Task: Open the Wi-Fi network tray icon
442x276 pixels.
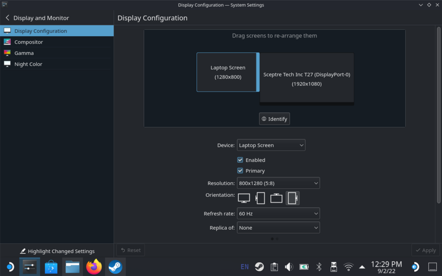Action: (348, 267)
